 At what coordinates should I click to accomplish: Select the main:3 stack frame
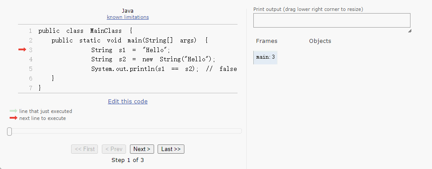point(265,57)
